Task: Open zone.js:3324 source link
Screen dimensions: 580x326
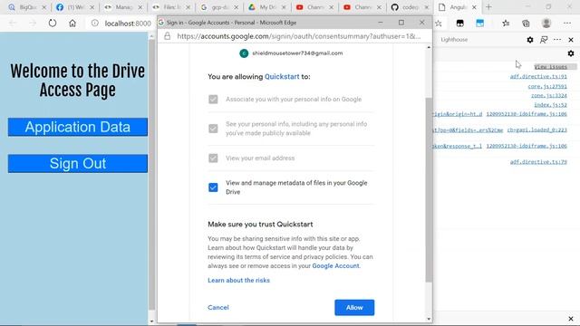Action: pyautogui.click(x=549, y=95)
